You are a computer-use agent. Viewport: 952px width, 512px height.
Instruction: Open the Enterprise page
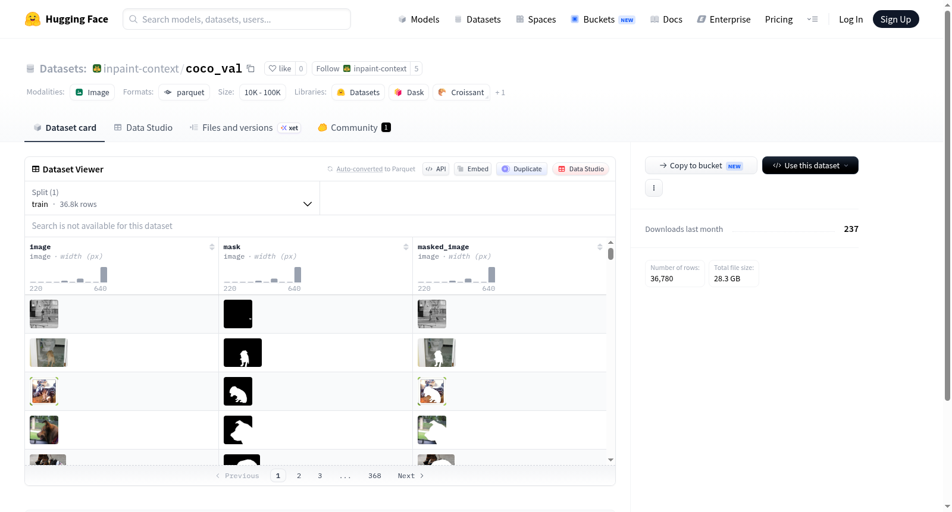pyautogui.click(x=724, y=19)
